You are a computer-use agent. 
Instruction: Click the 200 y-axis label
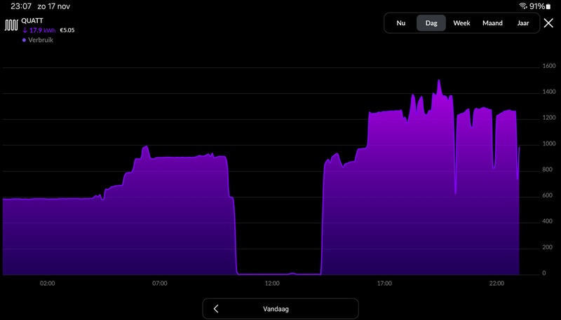tap(549, 247)
